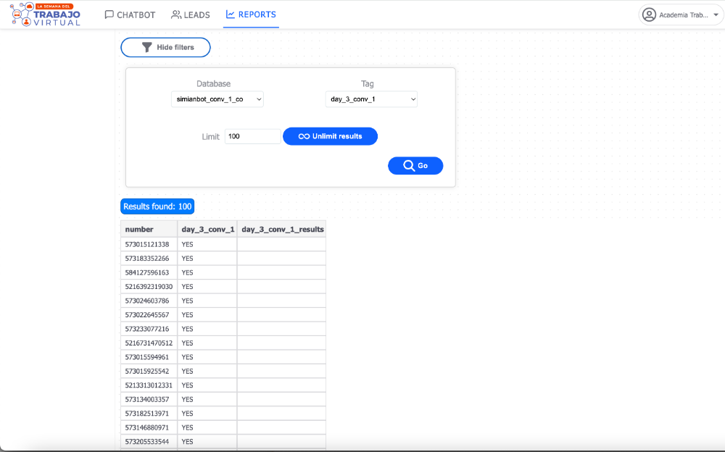Open the Tag dropdown
The height and width of the screenshot is (452, 725).
pyautogui.click(x=371, y=99)
